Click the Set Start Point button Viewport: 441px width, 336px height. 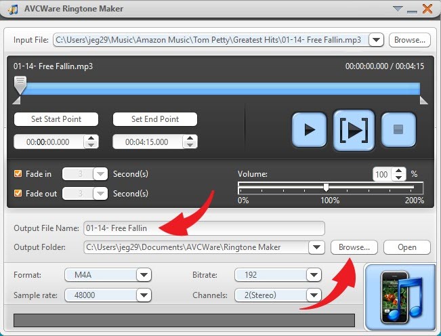pos(56,119)
